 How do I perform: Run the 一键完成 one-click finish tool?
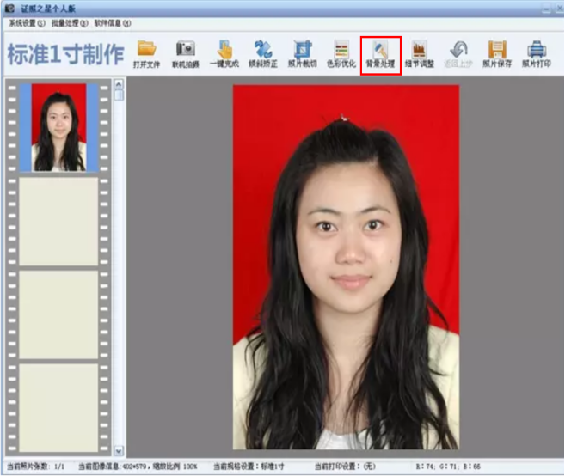224,54
